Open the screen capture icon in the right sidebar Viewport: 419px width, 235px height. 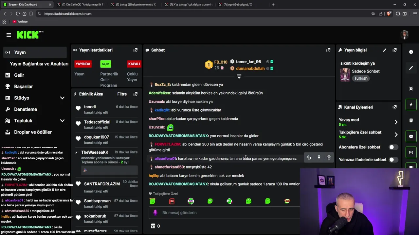pos(411,88)
